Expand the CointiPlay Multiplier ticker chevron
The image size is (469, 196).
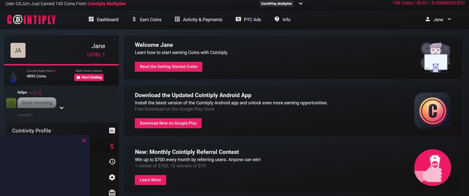[x=301, y=3]
